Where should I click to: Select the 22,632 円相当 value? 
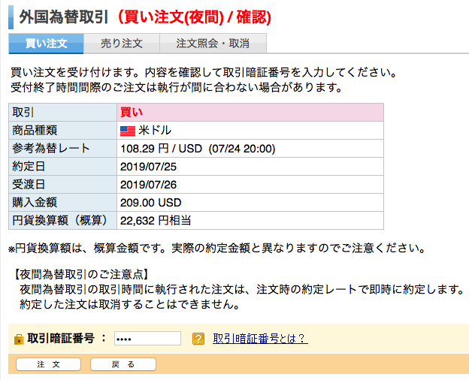156,221
